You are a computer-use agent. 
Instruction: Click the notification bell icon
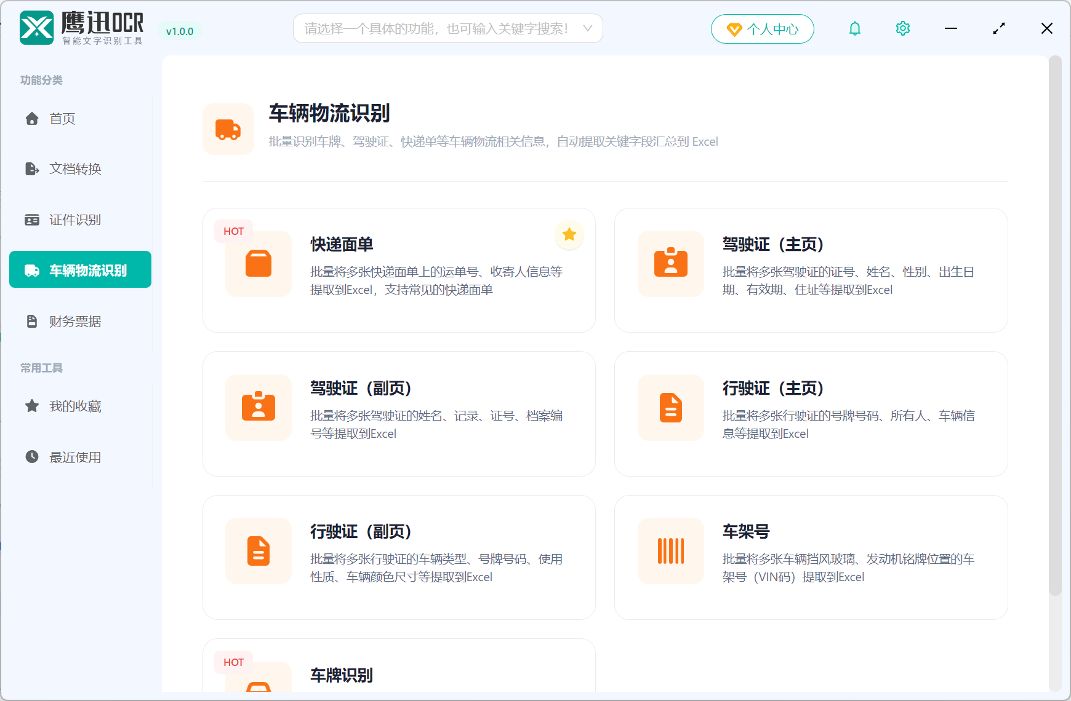pyautogui.click(x=854, y=28)
